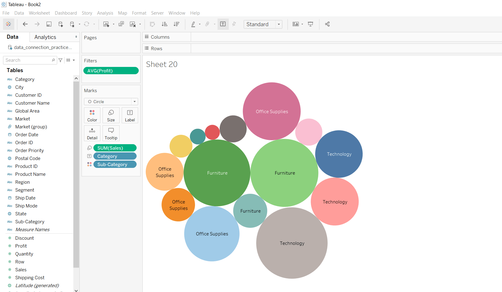Click the Fix Axes pin icon
This screenshot has height=292, width=502.
point(234,24)
